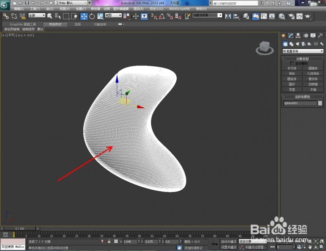Switch to the 对象绘制 ribbon tab
Image resolution: width=326 pixels, height=251 pixels.
pos(100,24)
